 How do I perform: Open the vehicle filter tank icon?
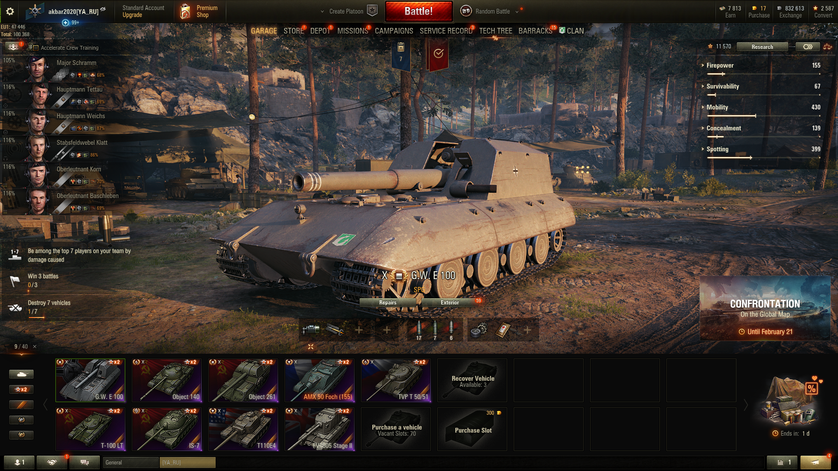(x=21, y=374)
